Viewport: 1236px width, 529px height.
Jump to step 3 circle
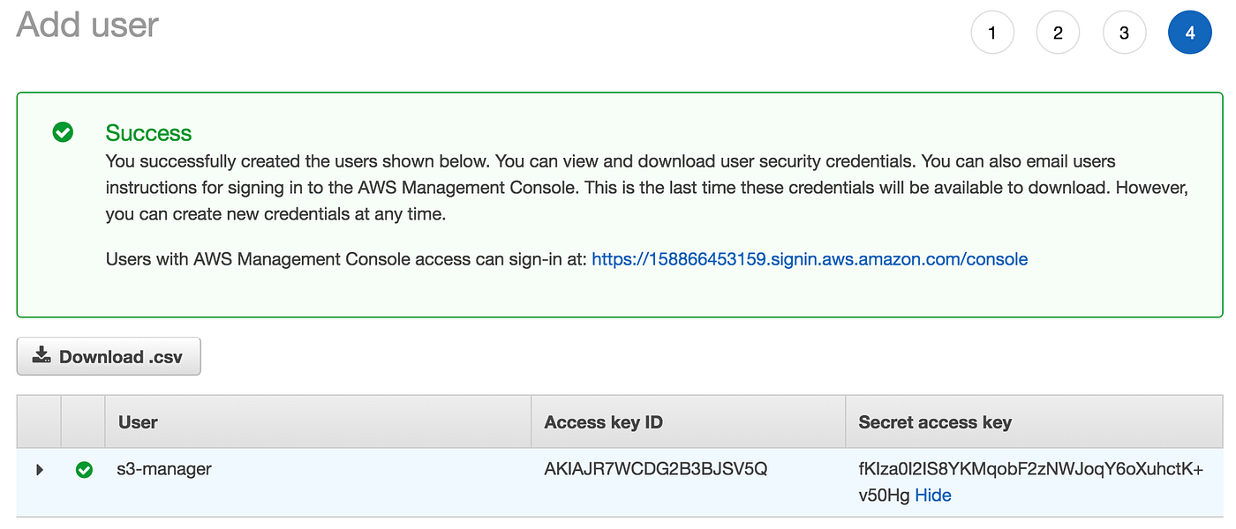[x=1124, y=34]
